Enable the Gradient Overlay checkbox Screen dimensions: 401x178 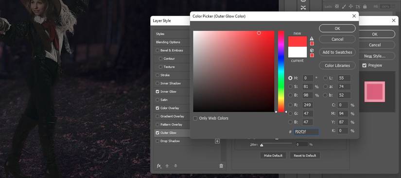point(157,116)
